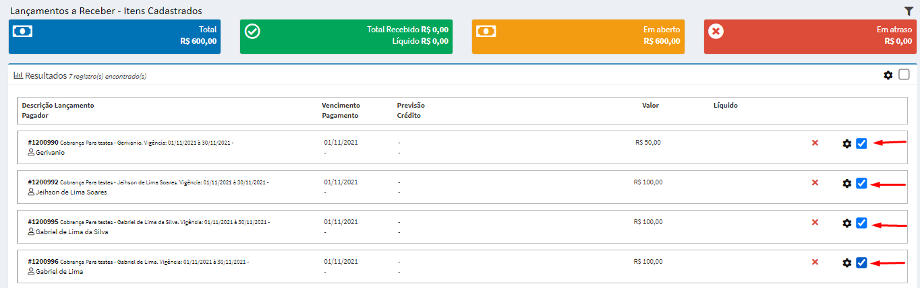Select the red Em atraso card
This screenshot has width=920, height=288.
pos(810,36)
